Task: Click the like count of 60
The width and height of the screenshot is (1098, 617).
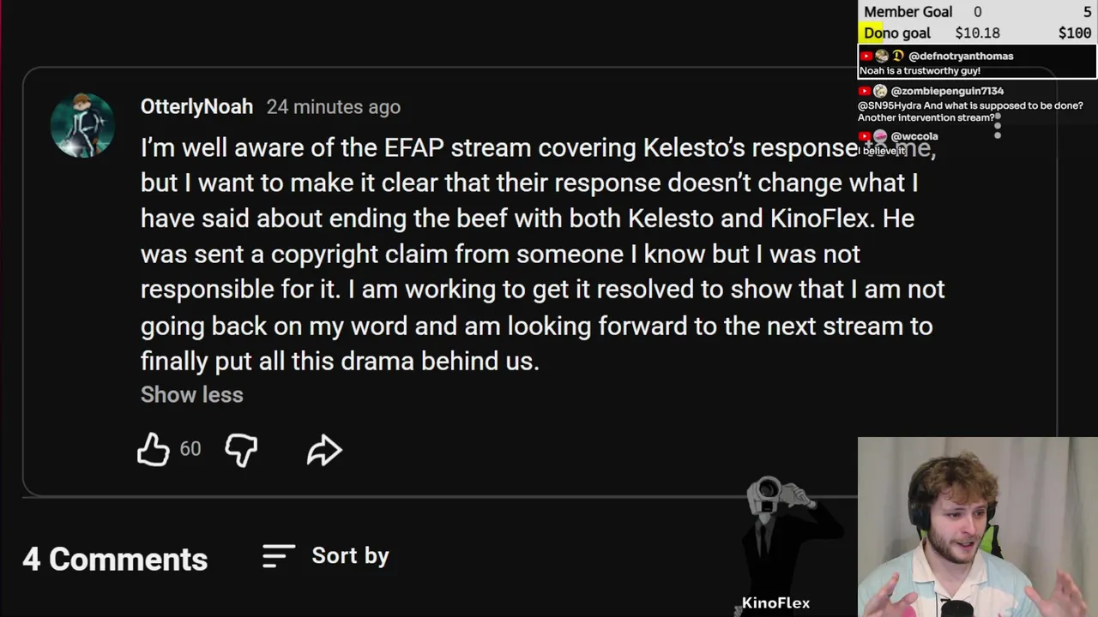Action: coord(190,450)
